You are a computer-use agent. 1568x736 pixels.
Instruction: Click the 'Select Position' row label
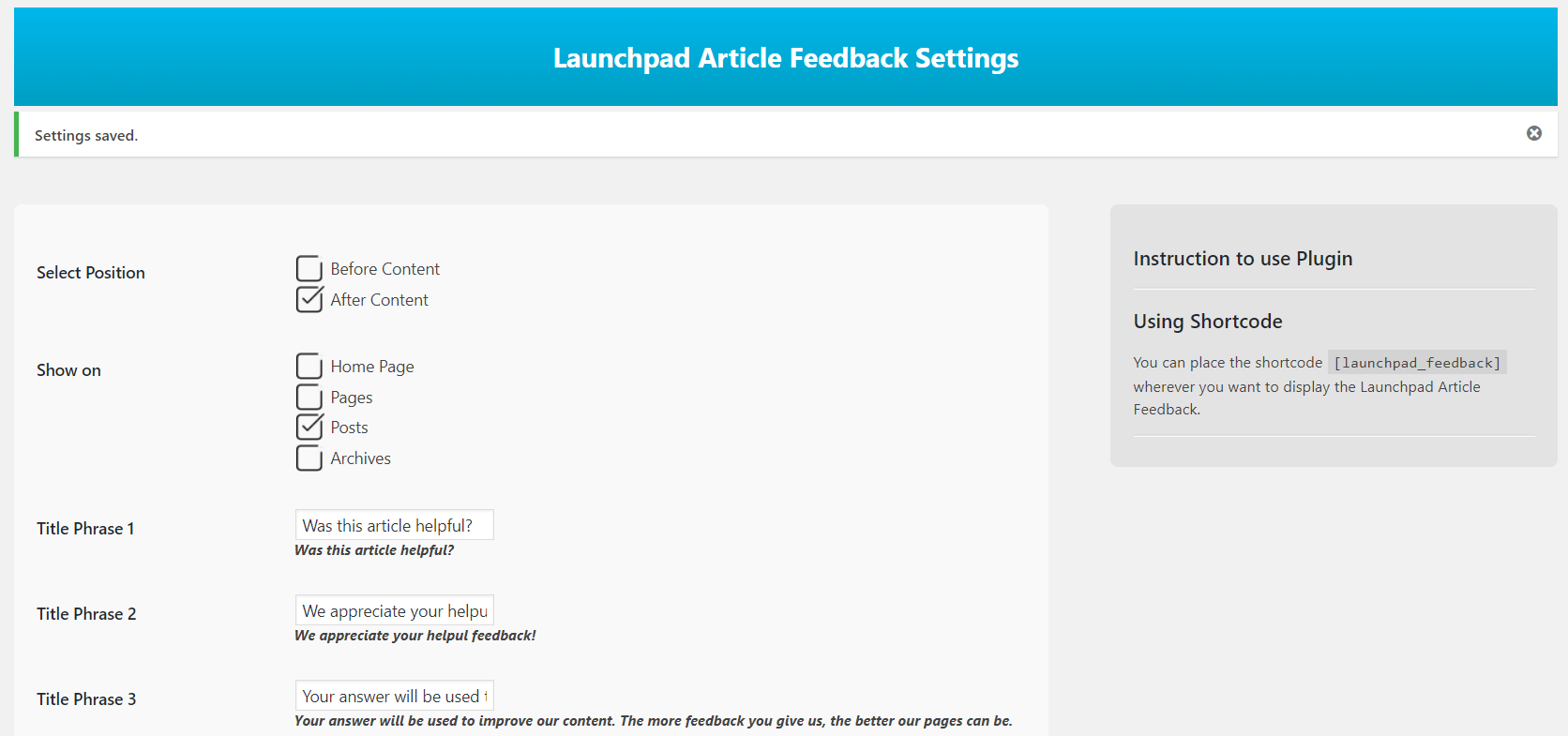(x=91, y=273)
